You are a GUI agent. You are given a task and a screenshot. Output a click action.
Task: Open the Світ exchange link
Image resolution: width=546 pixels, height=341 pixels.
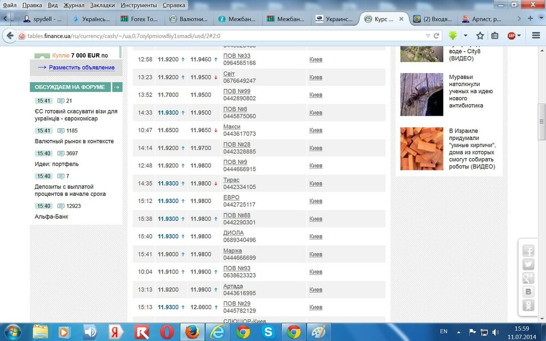[229, 74]
